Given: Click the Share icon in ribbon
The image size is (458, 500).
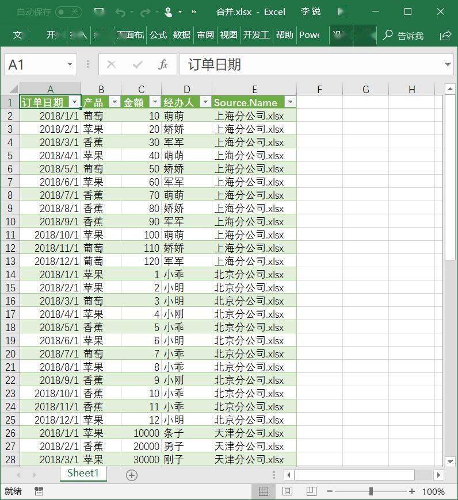Looking at the screenshot, I should (x=445, y=35).
